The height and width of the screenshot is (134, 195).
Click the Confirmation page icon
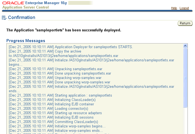point(4,18)
